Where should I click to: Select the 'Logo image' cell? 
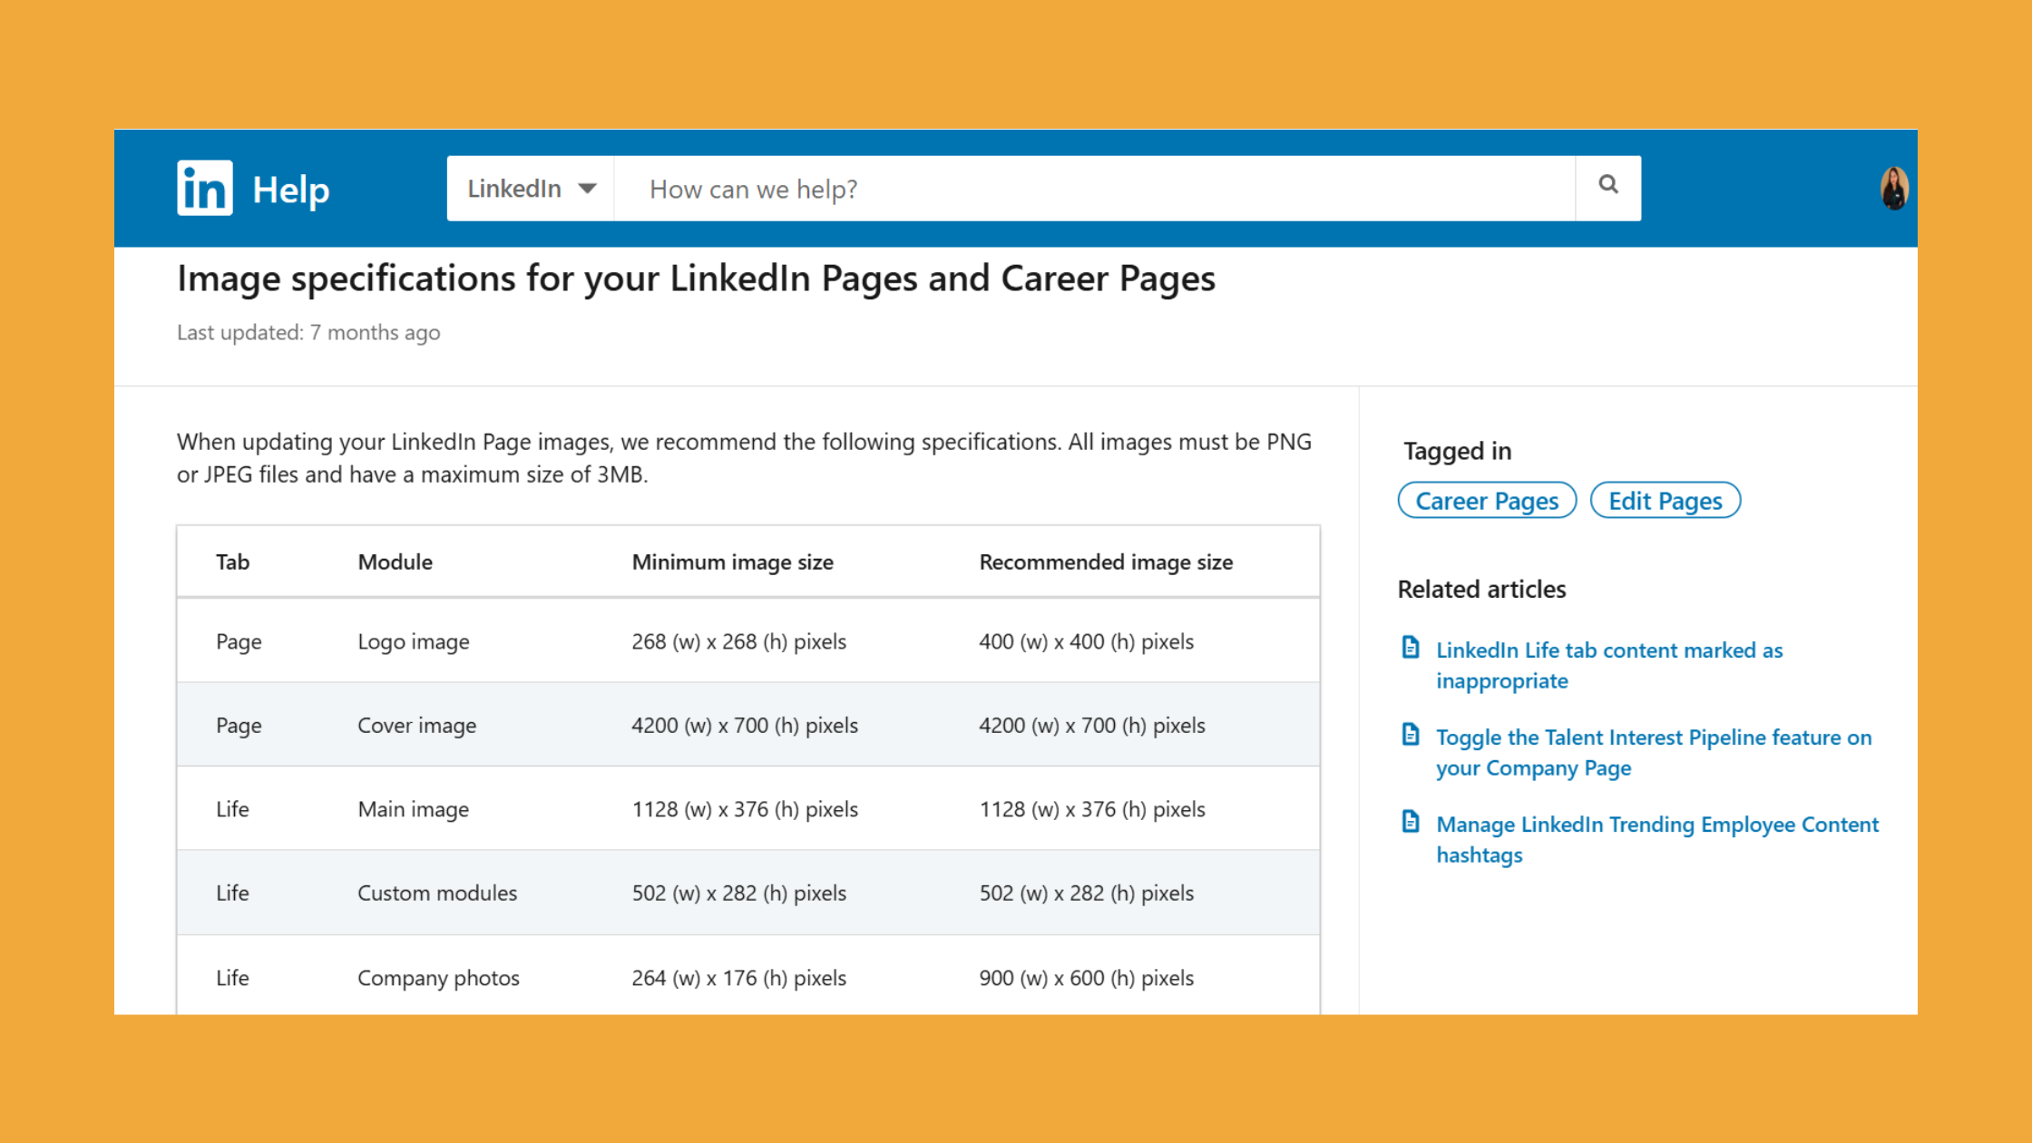[x=414, y=642]
